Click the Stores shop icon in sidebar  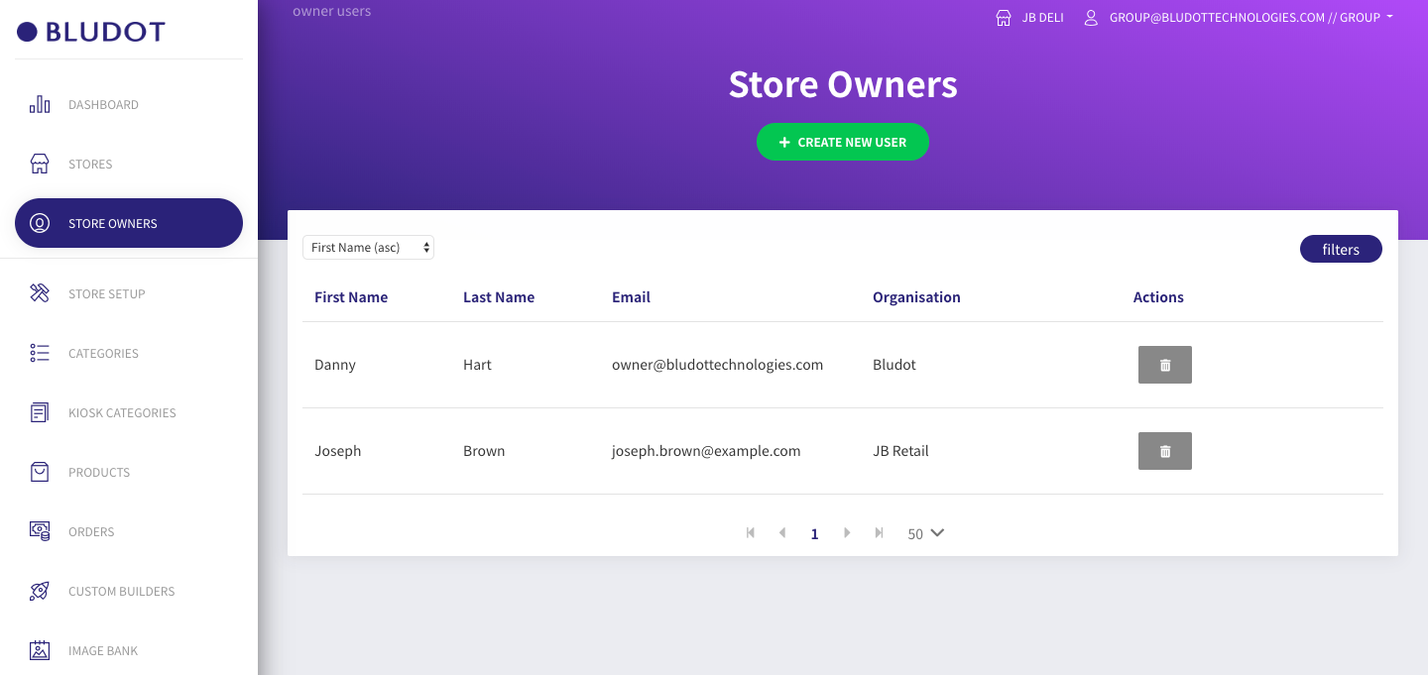pos(40,165)
